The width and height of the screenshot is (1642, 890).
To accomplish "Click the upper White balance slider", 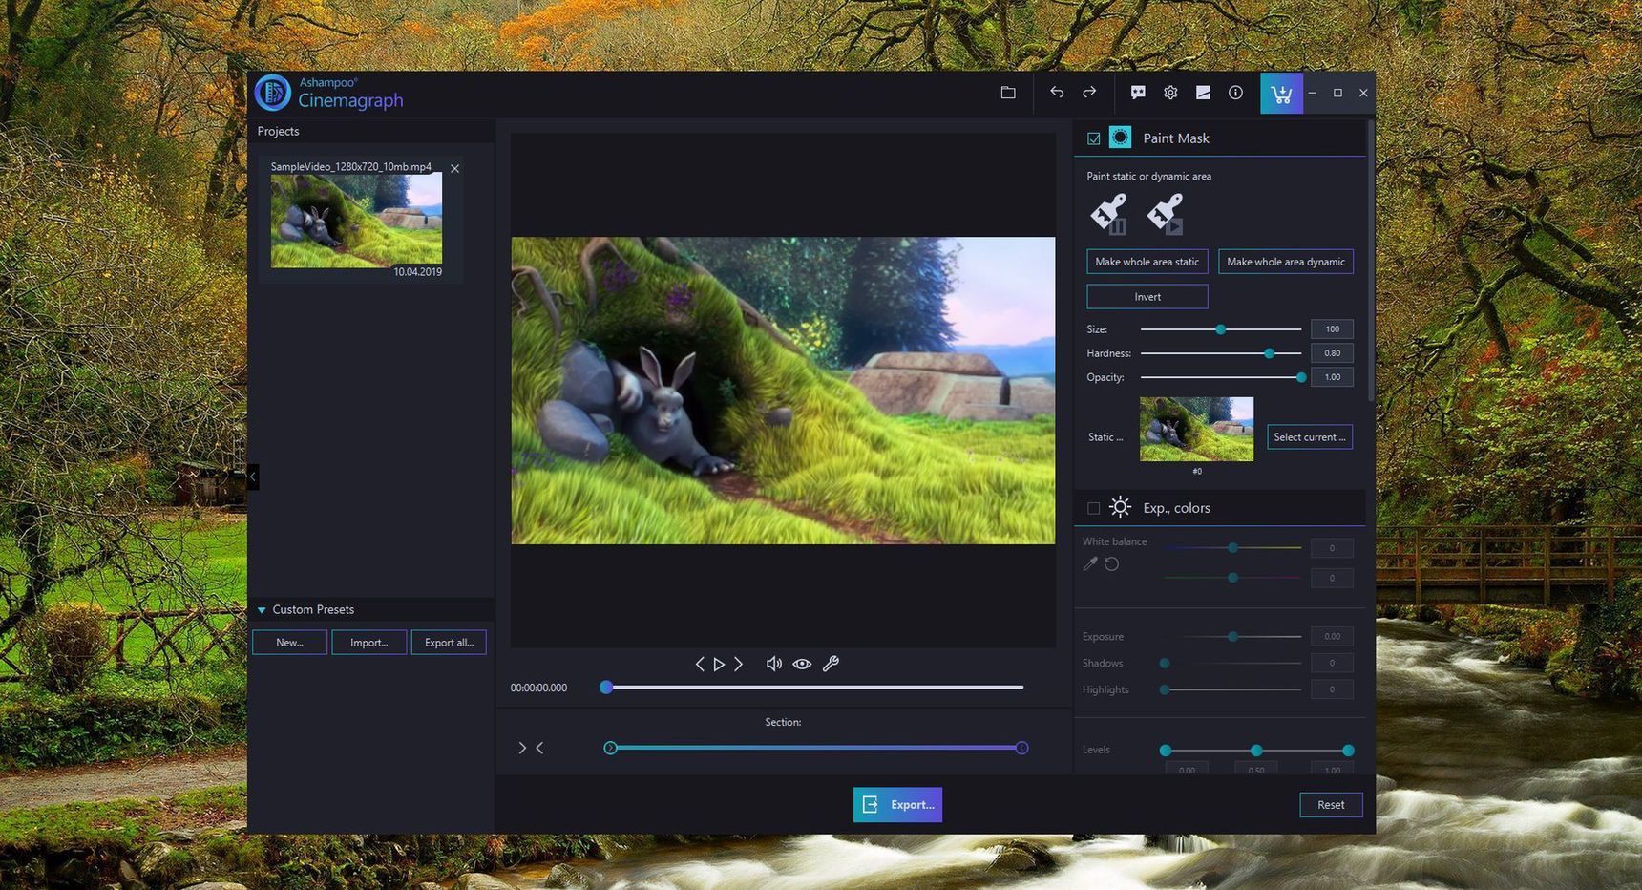I will 1232,548.
